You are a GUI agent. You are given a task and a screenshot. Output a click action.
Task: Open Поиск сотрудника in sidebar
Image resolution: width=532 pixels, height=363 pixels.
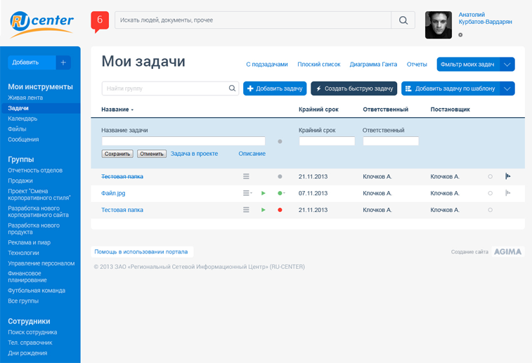[x=32, y=332]
